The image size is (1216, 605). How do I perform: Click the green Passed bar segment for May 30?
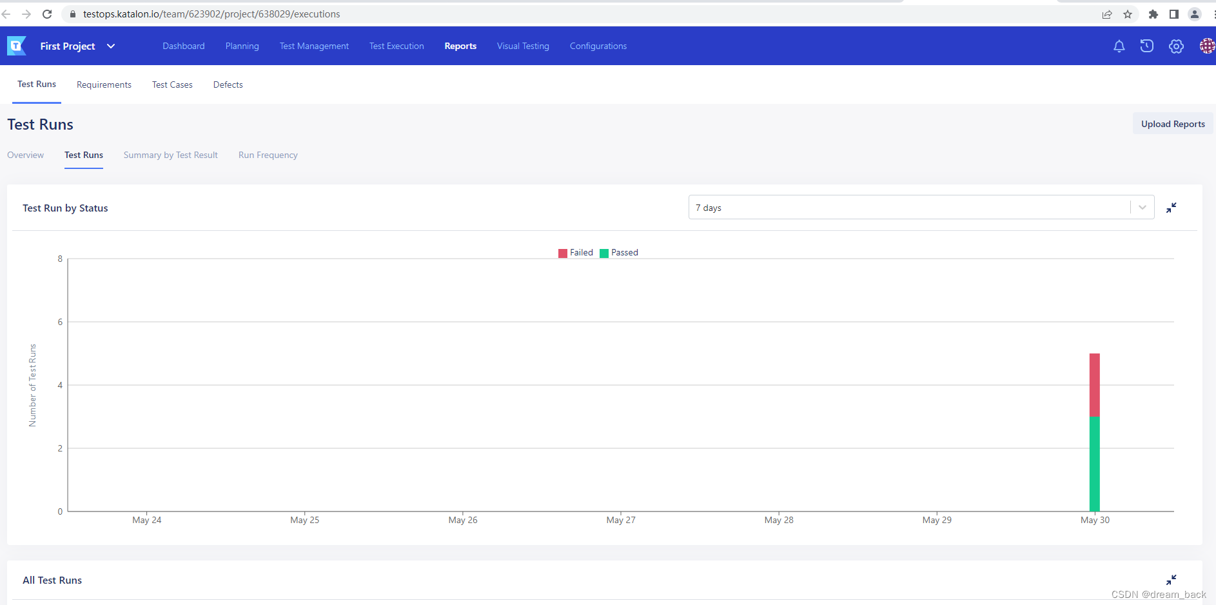[1095, 464]
